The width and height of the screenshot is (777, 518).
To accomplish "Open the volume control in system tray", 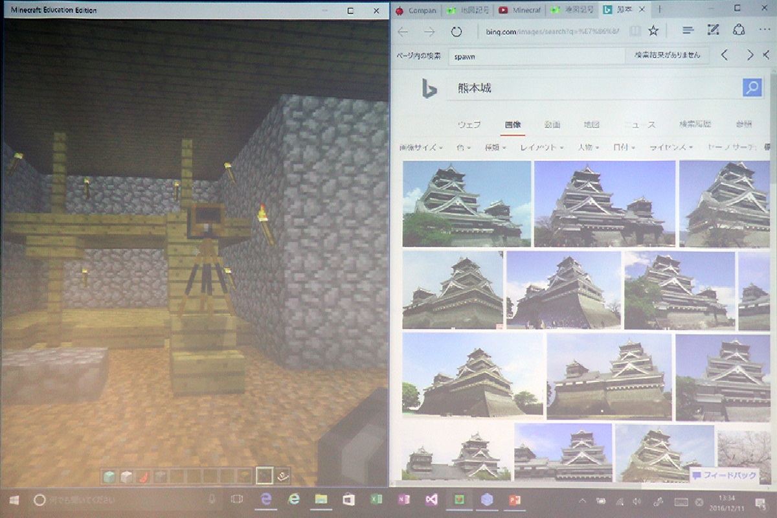I will point(637,501).
